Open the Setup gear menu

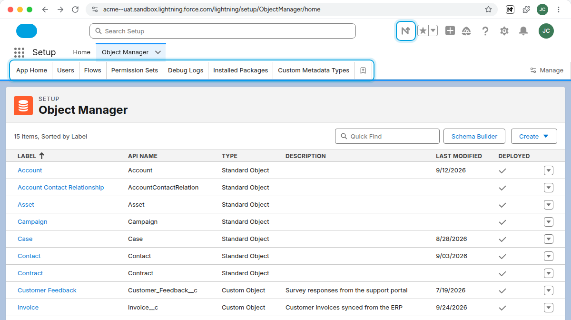pyautogui.click(x=504, y=31)
